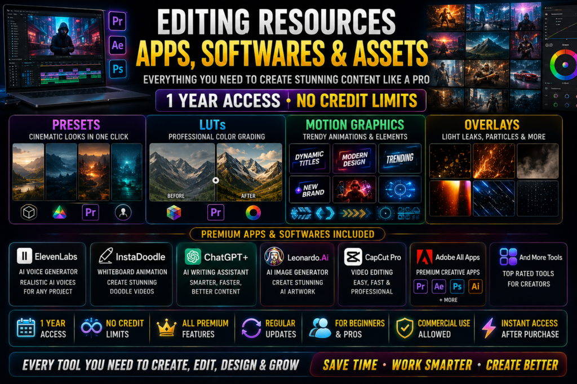Click the green ChatGPT logo

click(193, 256)
